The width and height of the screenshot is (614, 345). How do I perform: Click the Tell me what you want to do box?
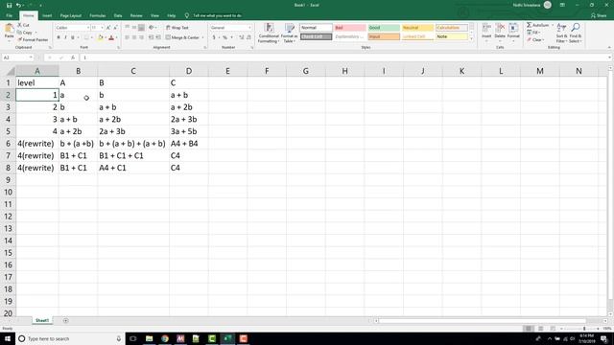213,15
